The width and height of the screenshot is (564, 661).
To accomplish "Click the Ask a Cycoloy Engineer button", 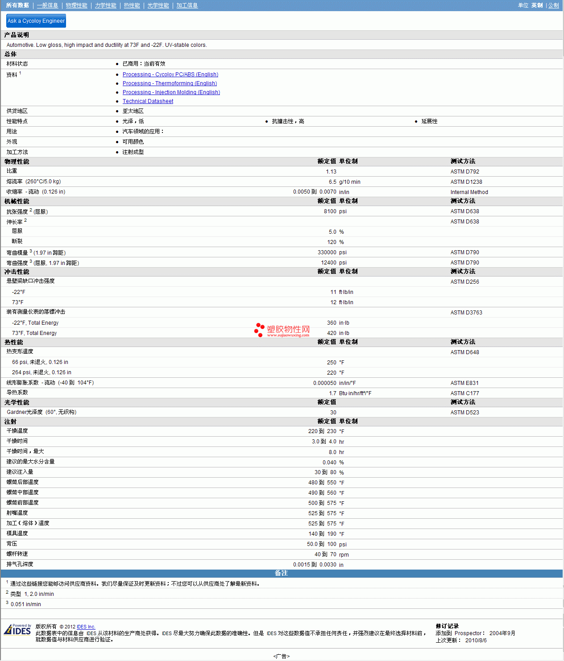I will (36, 21).
